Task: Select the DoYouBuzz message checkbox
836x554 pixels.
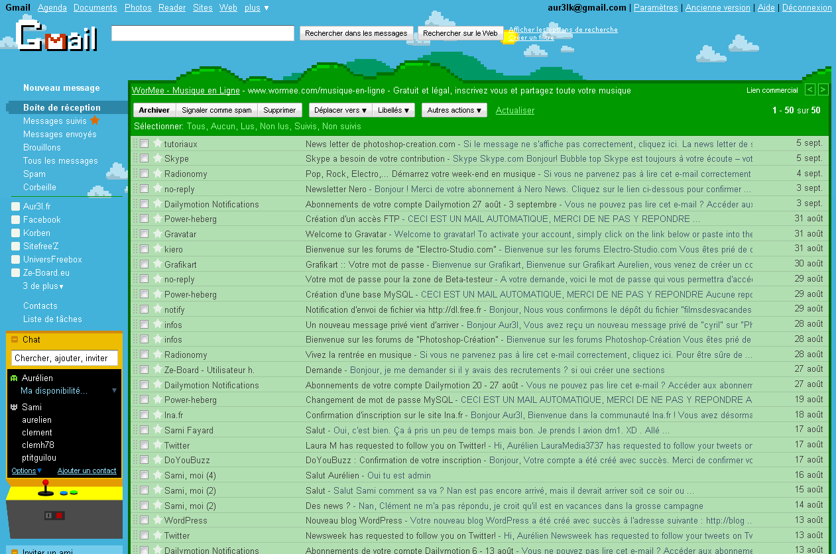Action: click(144, 460)
